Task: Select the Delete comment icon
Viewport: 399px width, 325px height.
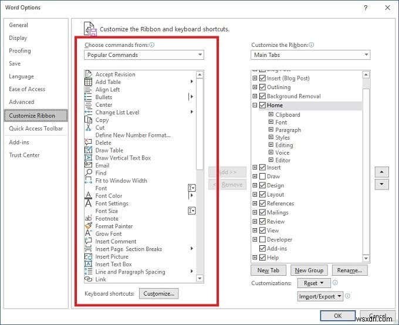Action: coord(88,143)
